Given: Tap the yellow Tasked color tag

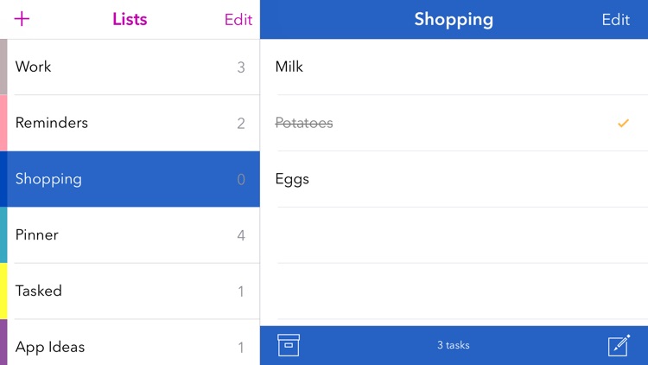Looking at the screenshot, I should click(x=3, y=291).
